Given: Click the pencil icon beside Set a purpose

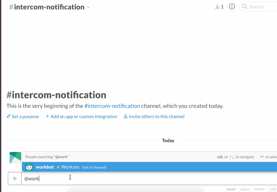Looking at the screenshot, I should [x=9, y=116].
